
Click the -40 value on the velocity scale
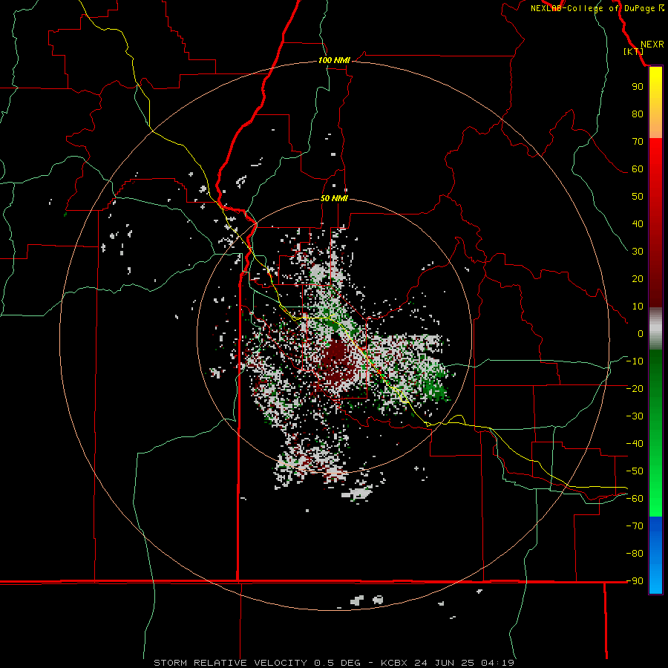coord(635,444)
